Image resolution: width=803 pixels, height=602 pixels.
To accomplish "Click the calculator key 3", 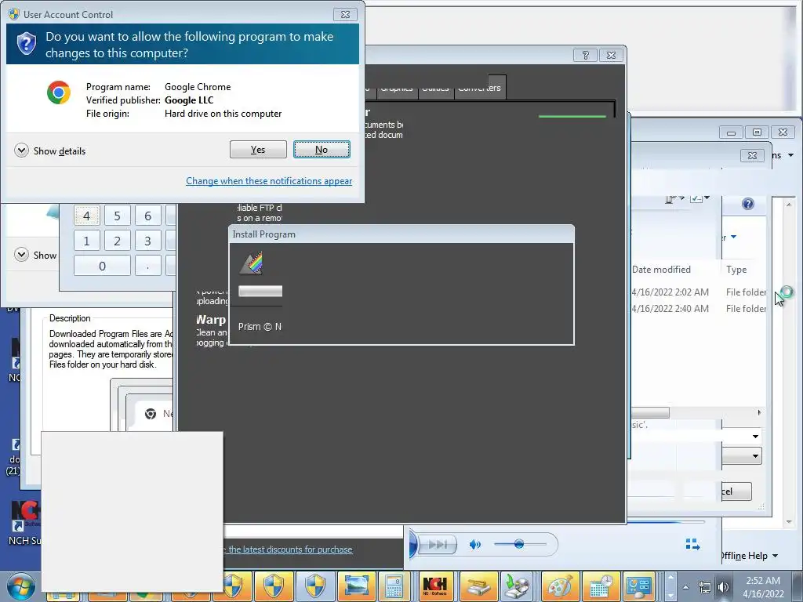I will point(148,241).
